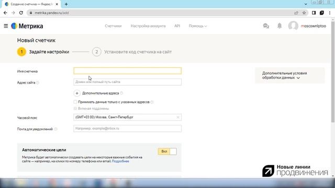Open the Часовой пояс timezone dropdown
Screen dimensions: 335x188
(127, 117)
